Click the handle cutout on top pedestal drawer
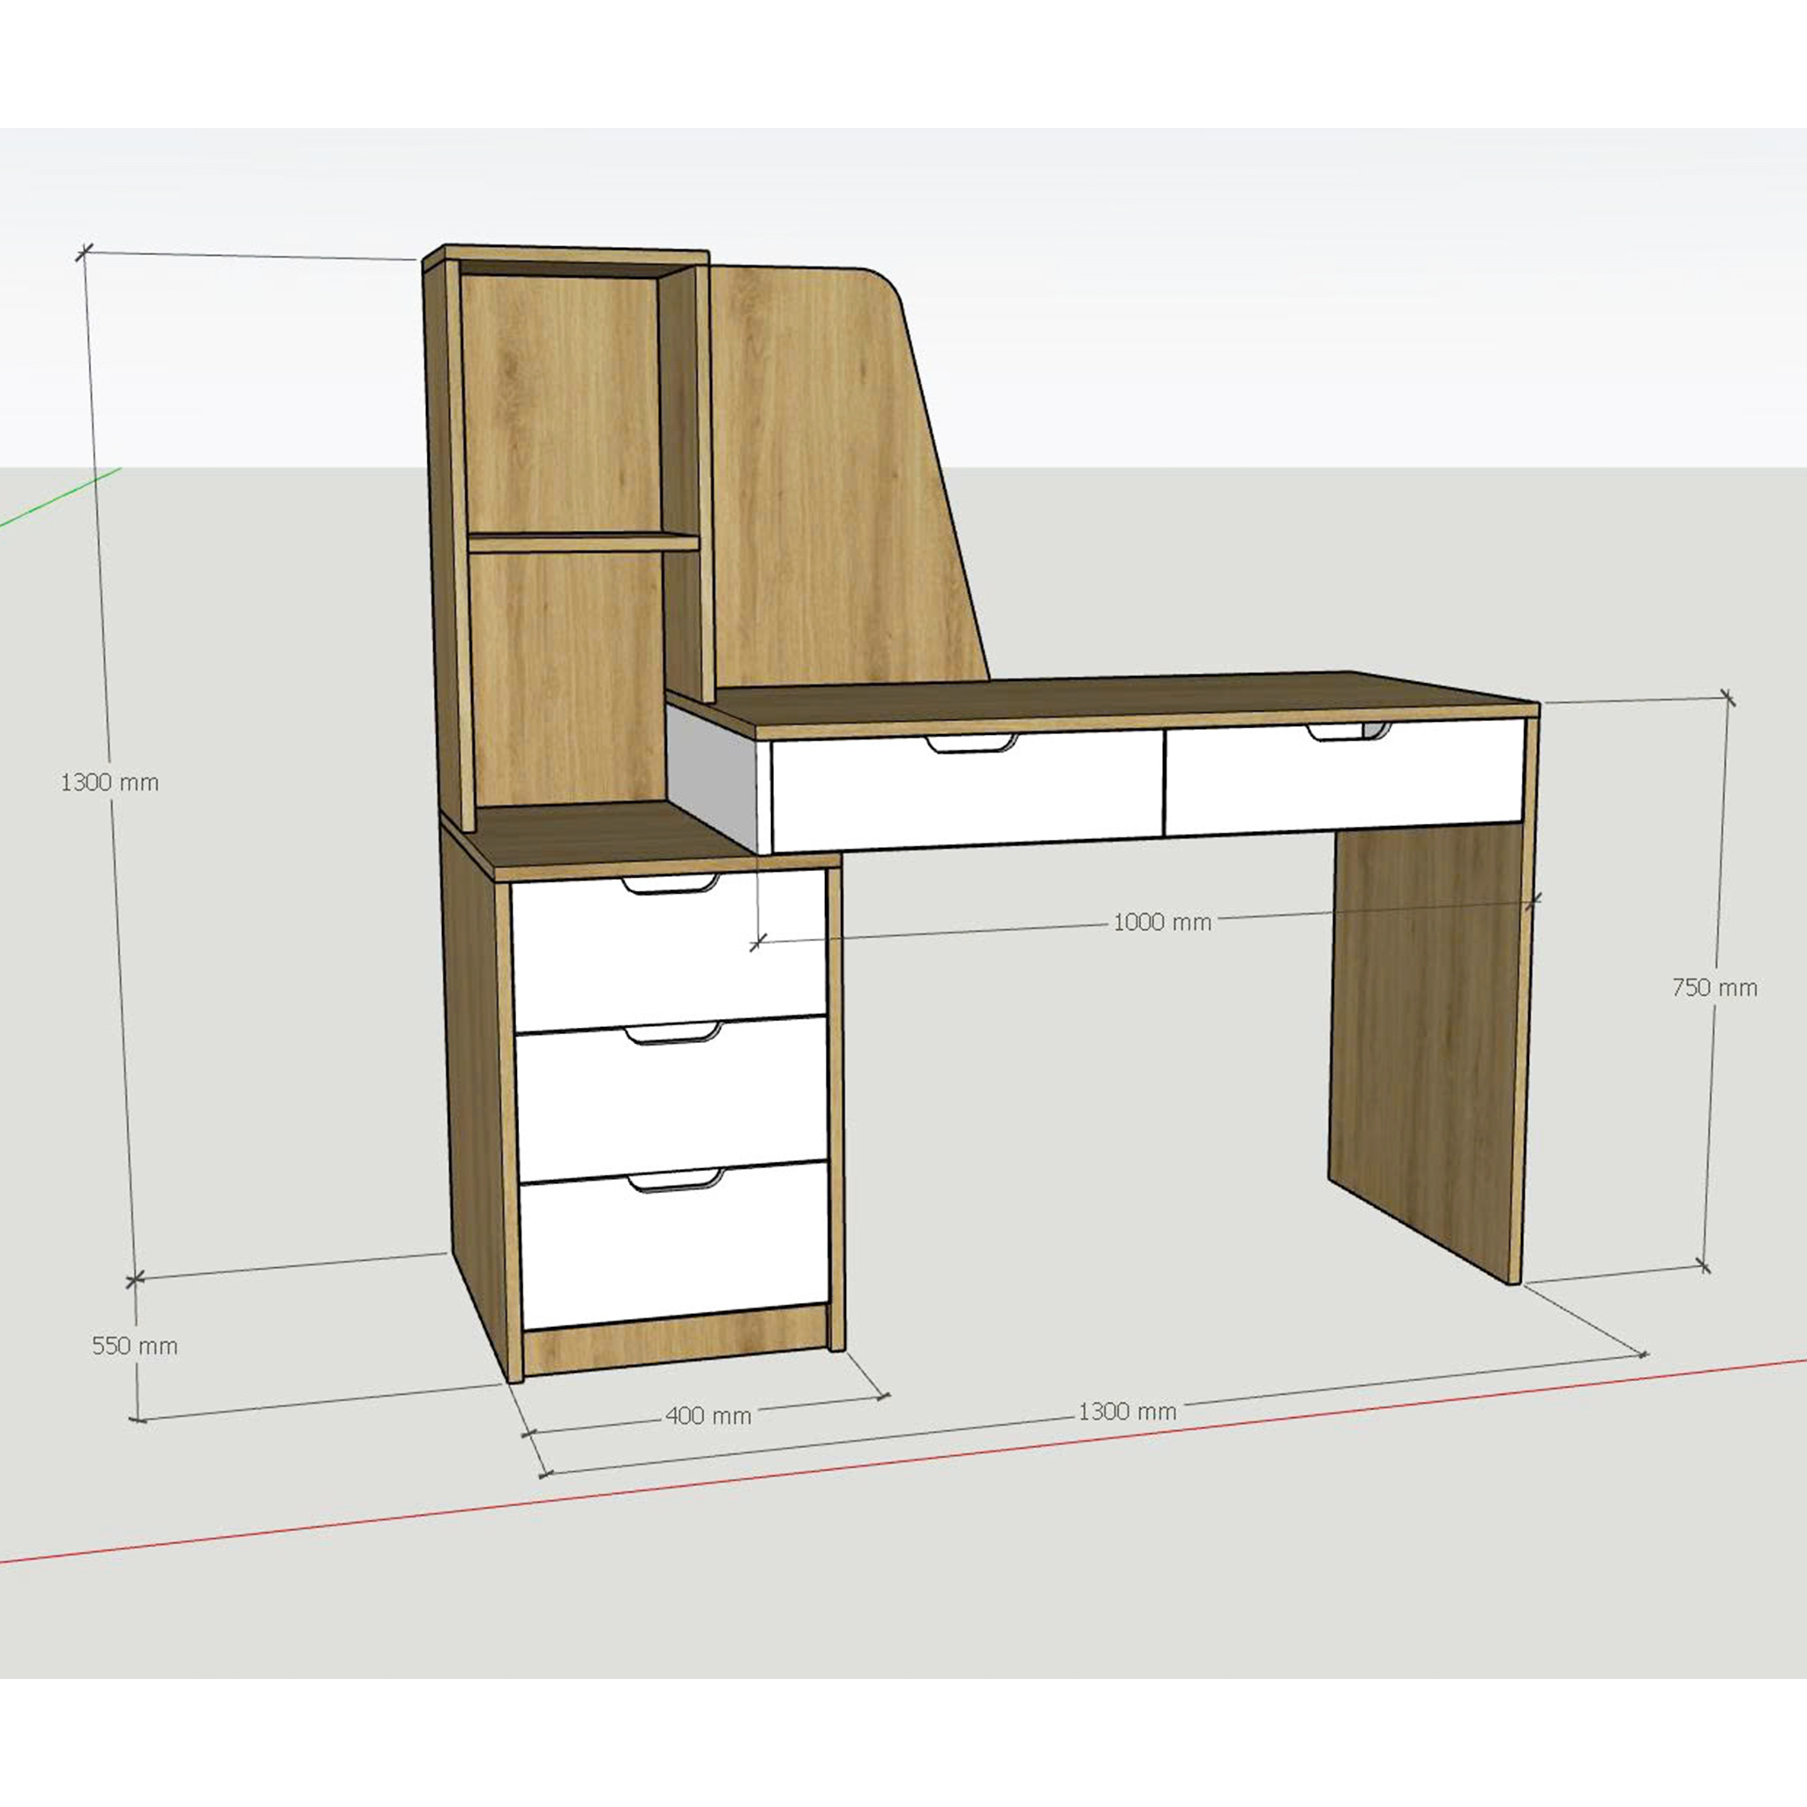Screen dimensions: 1807x1807 point(671,885)
